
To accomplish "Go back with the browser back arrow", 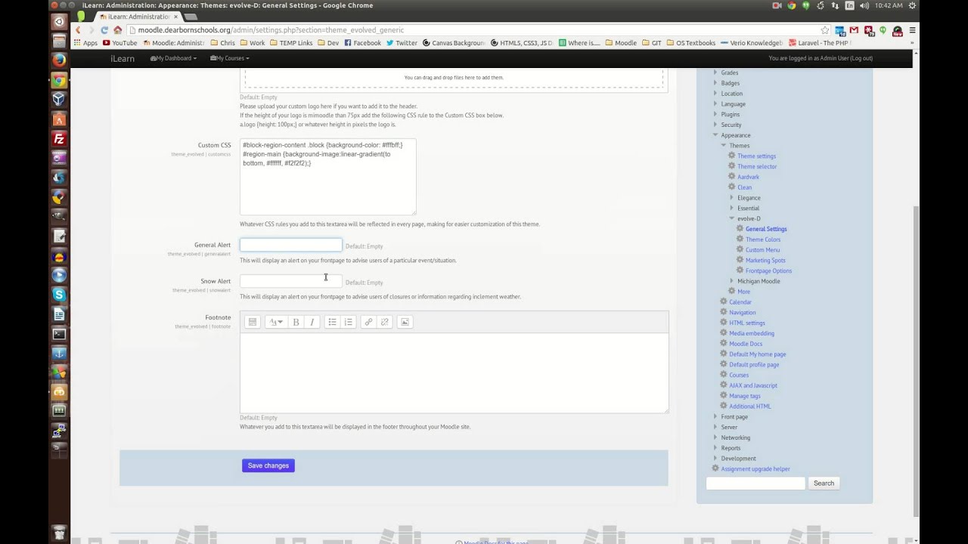I will tap(78, 30).
